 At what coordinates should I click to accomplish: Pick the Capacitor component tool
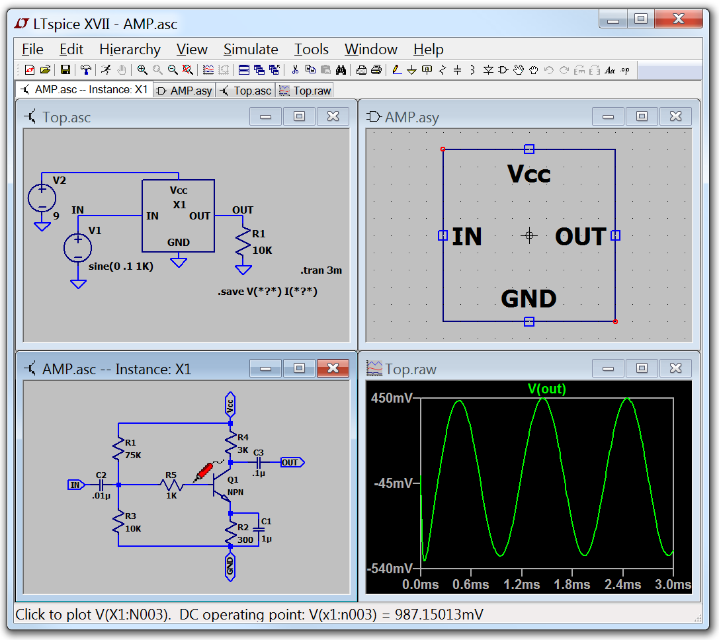tap(457, 69)
